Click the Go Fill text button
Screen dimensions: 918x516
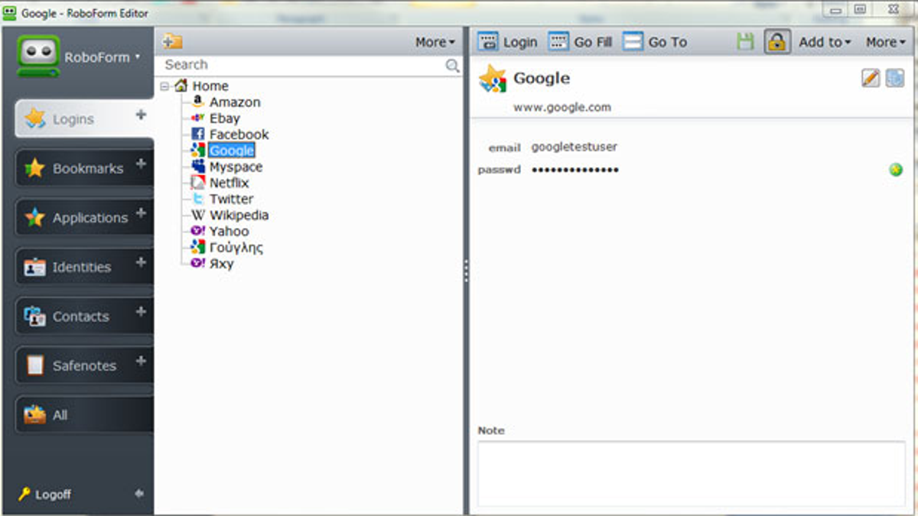[x=593, y=42]
